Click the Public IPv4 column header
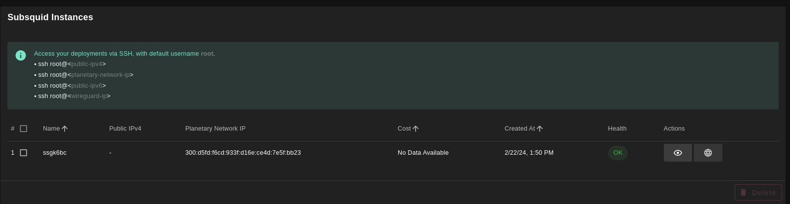 coord(125,129)
